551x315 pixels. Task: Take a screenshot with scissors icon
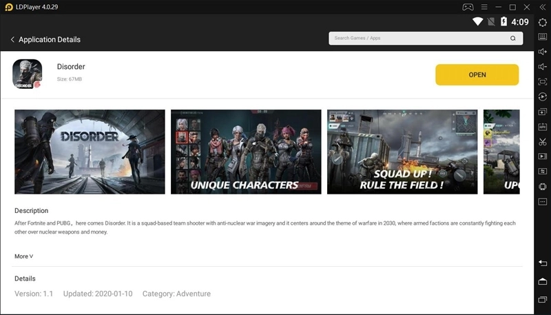tap(543, 142)
